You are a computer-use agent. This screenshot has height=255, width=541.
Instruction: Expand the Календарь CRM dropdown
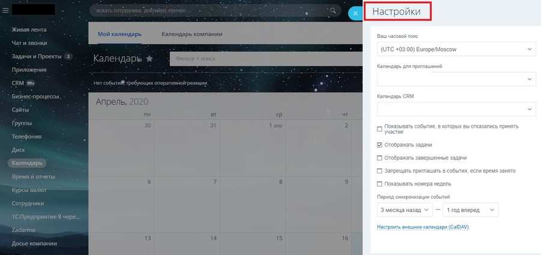[456, 109]
